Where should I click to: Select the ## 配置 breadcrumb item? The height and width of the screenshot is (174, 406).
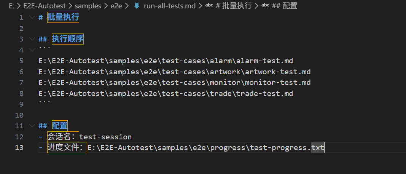284,6
